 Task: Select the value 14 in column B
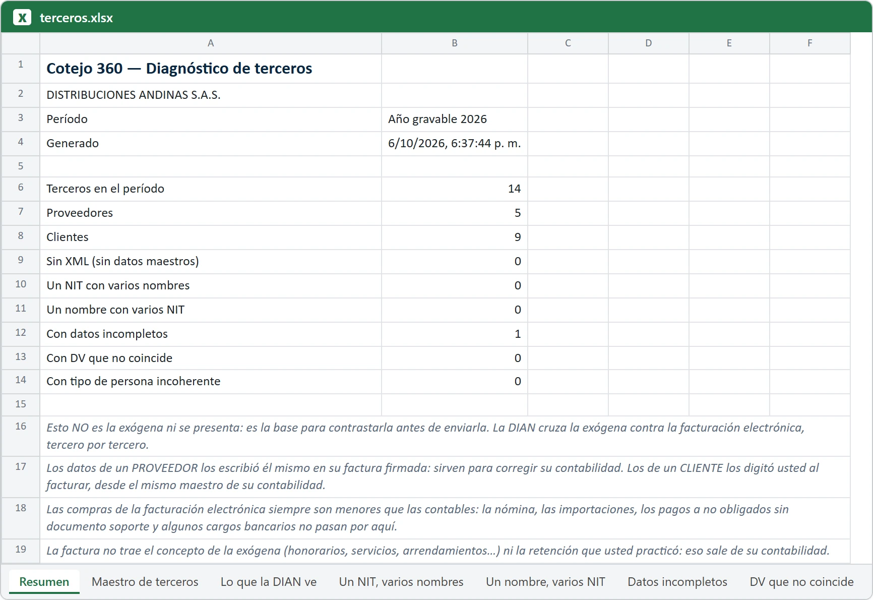click(455, 189)
